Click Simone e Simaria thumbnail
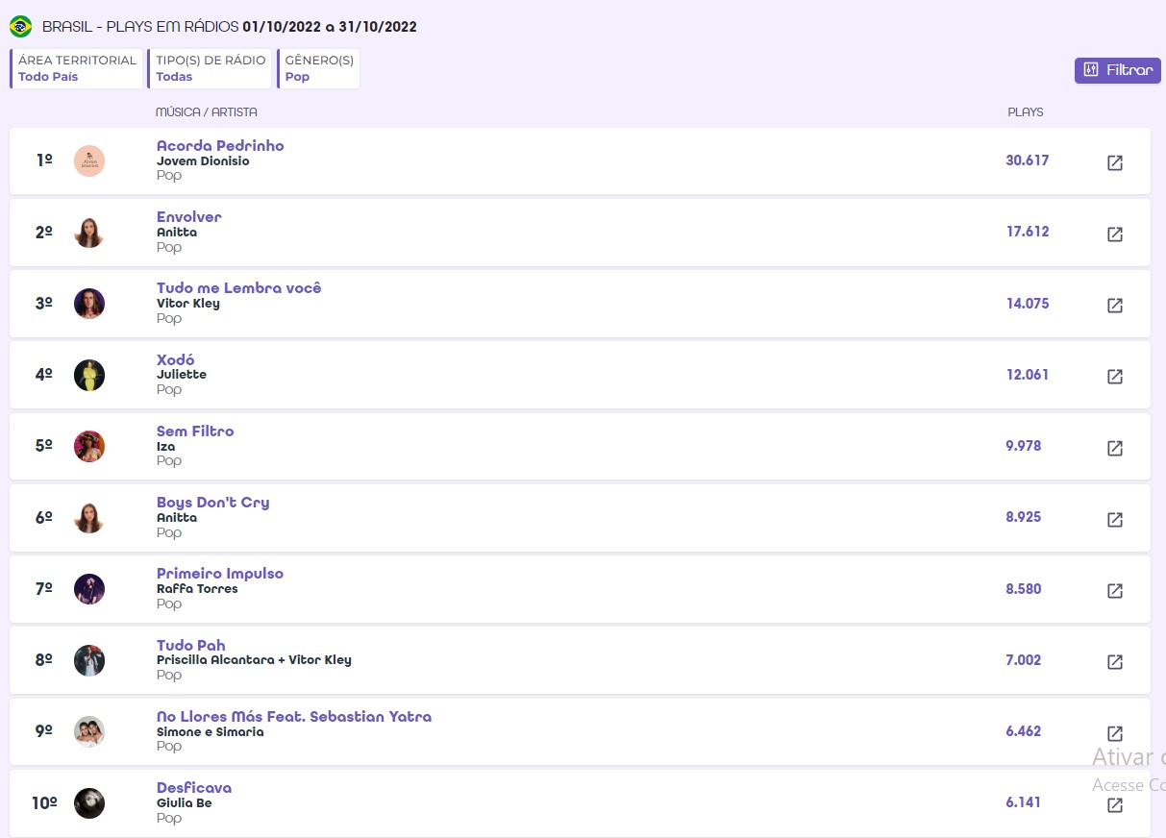 click(x=89, y=731)
